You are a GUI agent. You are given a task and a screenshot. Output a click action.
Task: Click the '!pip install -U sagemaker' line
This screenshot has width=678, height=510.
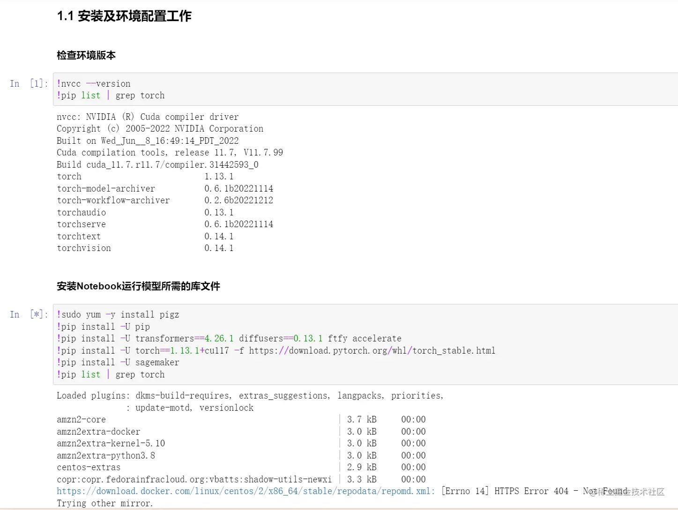click(118, 362)
